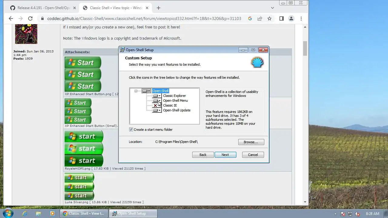Open Chrome side panel
The width and height of the screenshot is (388, 218).
tap(282, 18)
